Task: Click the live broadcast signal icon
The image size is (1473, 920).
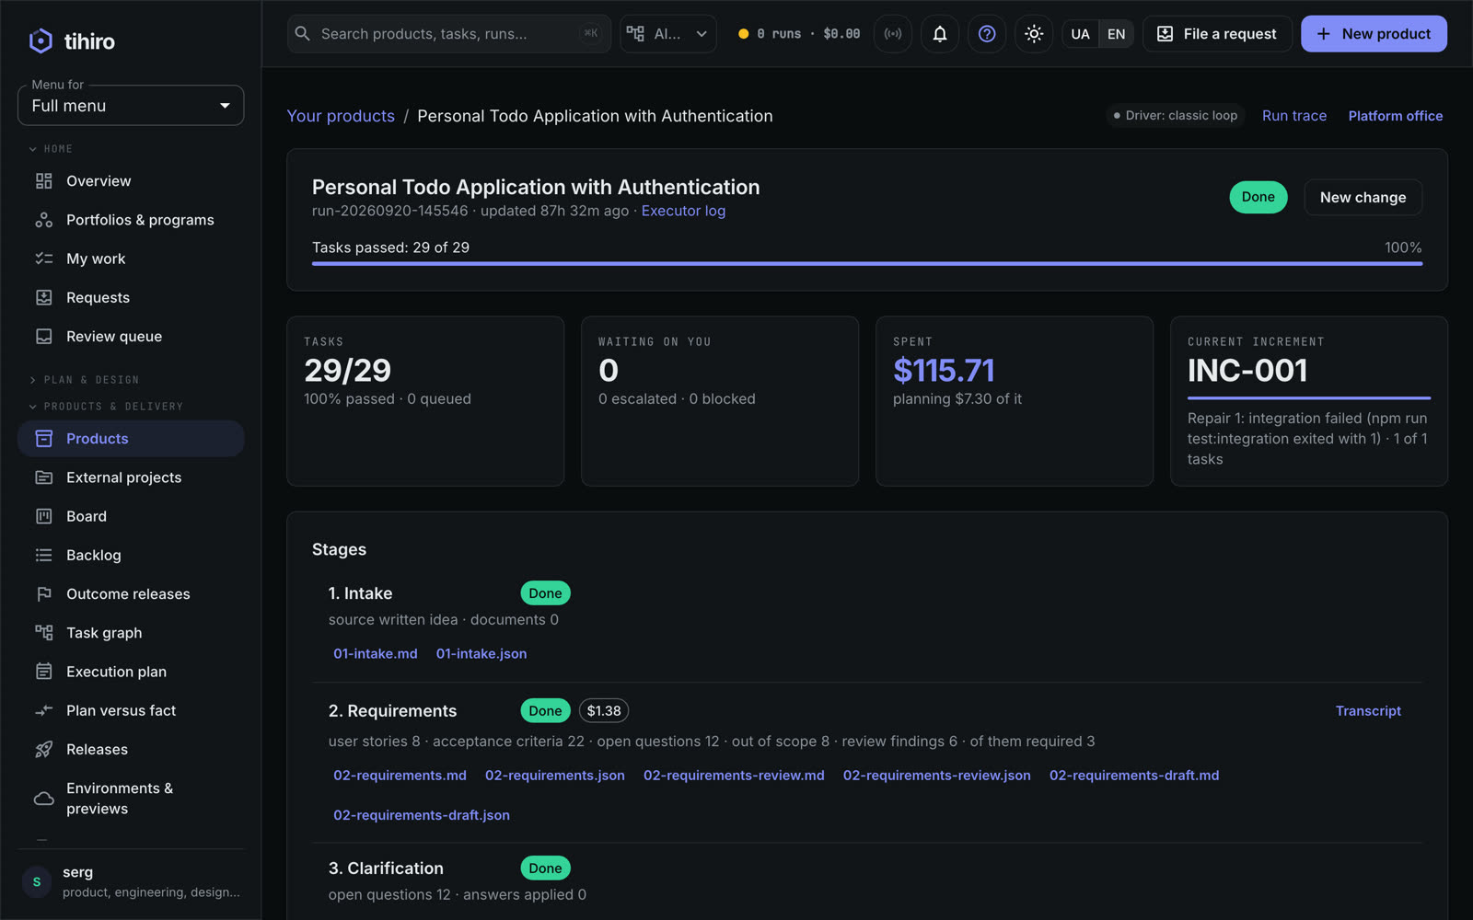Action: tap(893, 34)
